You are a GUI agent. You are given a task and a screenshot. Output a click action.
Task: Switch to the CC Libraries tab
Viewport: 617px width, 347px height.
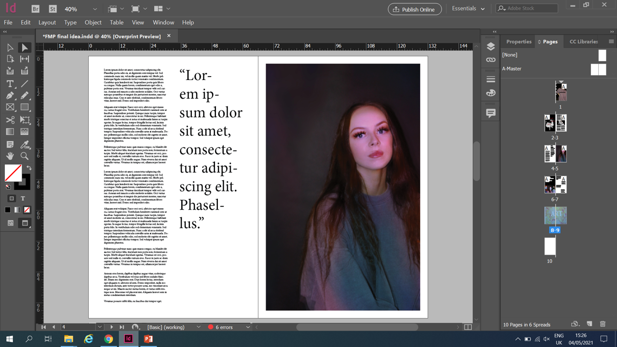point(584,41)
